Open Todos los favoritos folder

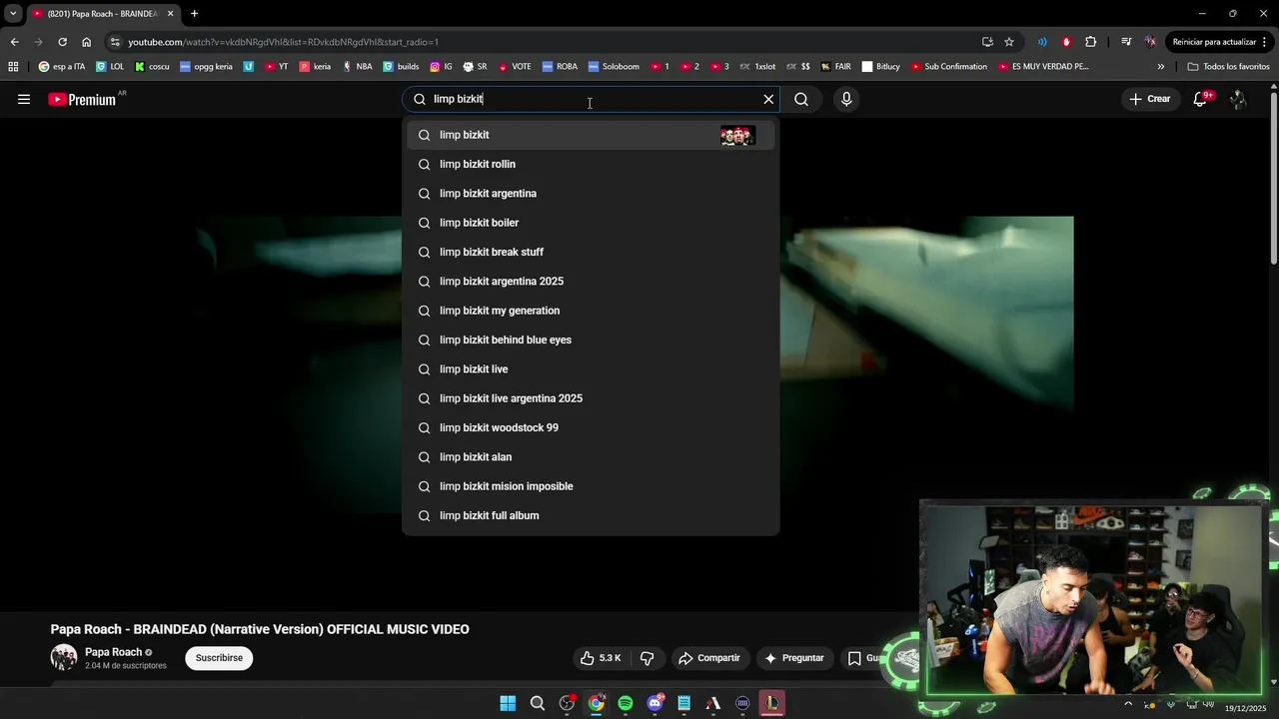1228,67
